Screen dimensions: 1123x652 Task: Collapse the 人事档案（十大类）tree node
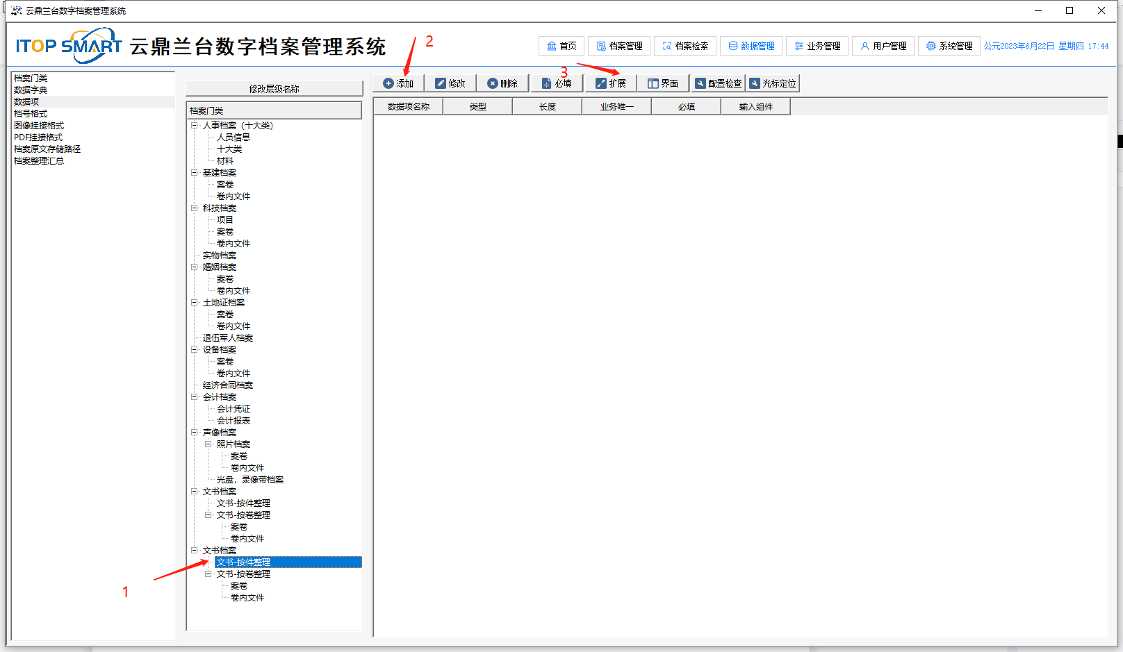[x=195, y=126]
